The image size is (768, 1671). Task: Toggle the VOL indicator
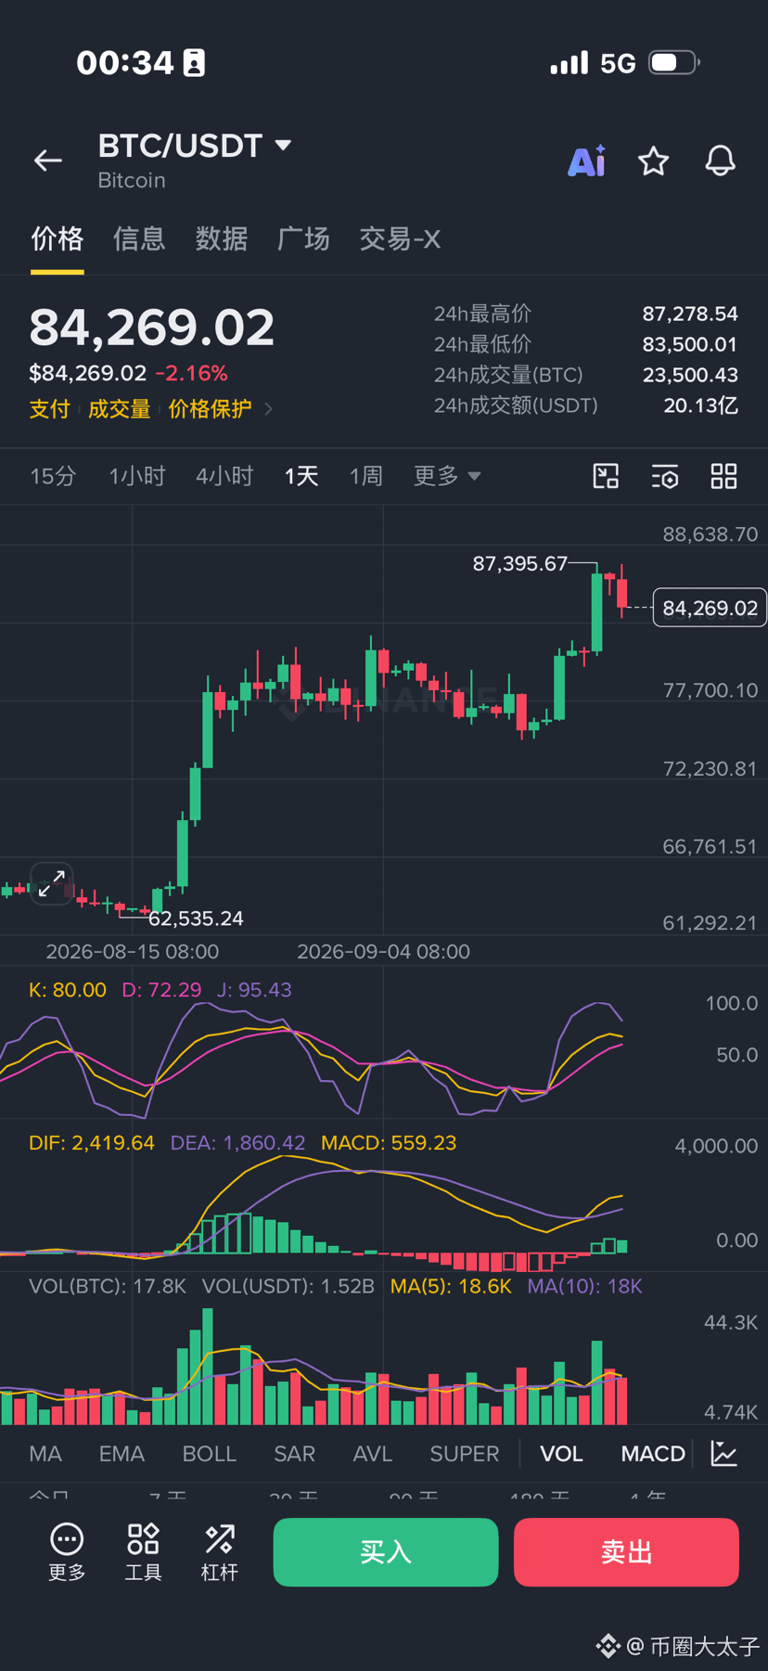click(x=561, y=1454)
